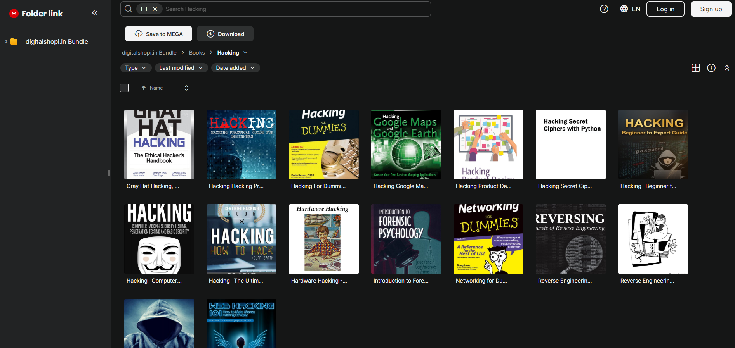Click the MEGA logo icon
The width and height of the screenshot is (735, 348).
(x=14, y=14)
